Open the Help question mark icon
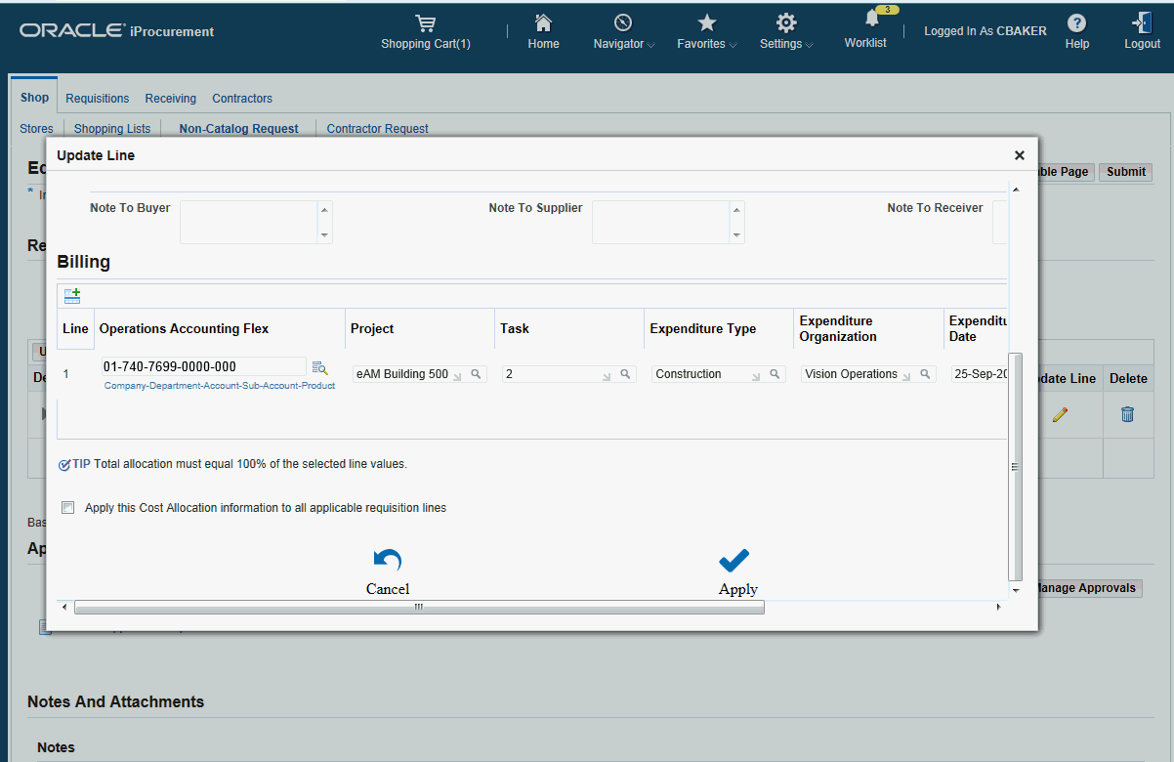 click(x=1077, y=22)
